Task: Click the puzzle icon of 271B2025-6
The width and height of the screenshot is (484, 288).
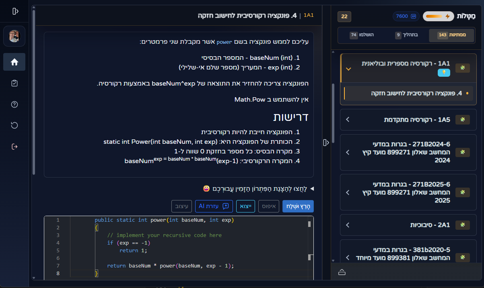Action: pos(462,192)
